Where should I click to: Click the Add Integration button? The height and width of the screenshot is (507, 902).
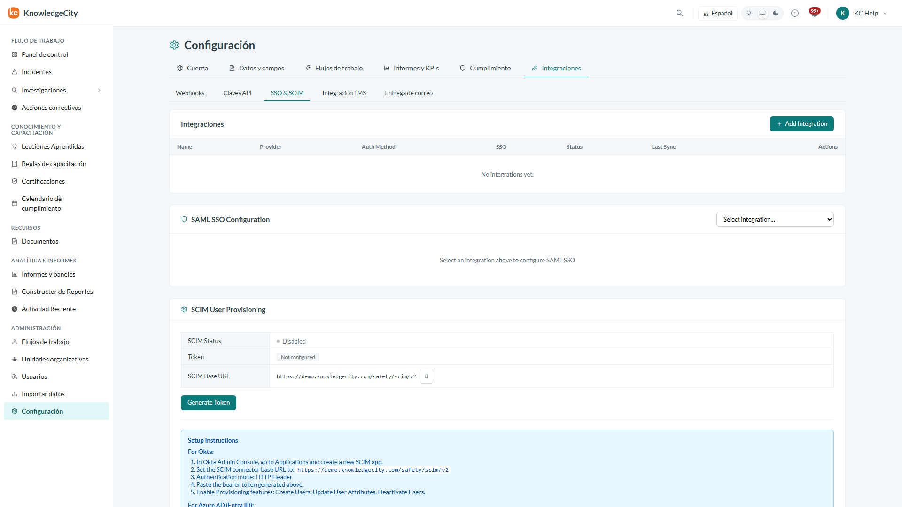click(x=802, y=124)
